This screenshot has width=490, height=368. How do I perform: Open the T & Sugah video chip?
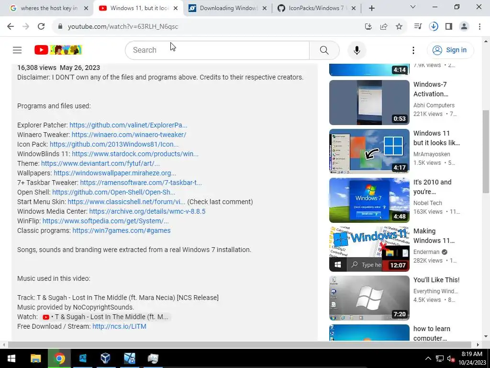coord(106,317)
